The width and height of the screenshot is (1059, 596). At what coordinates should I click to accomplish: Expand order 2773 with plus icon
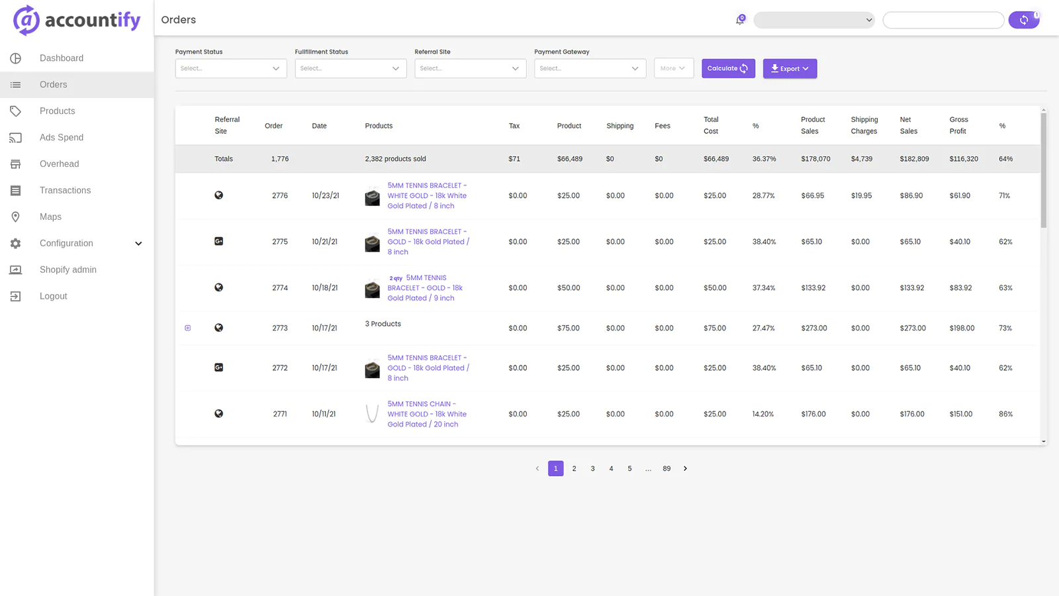click(x=188, y=328)
